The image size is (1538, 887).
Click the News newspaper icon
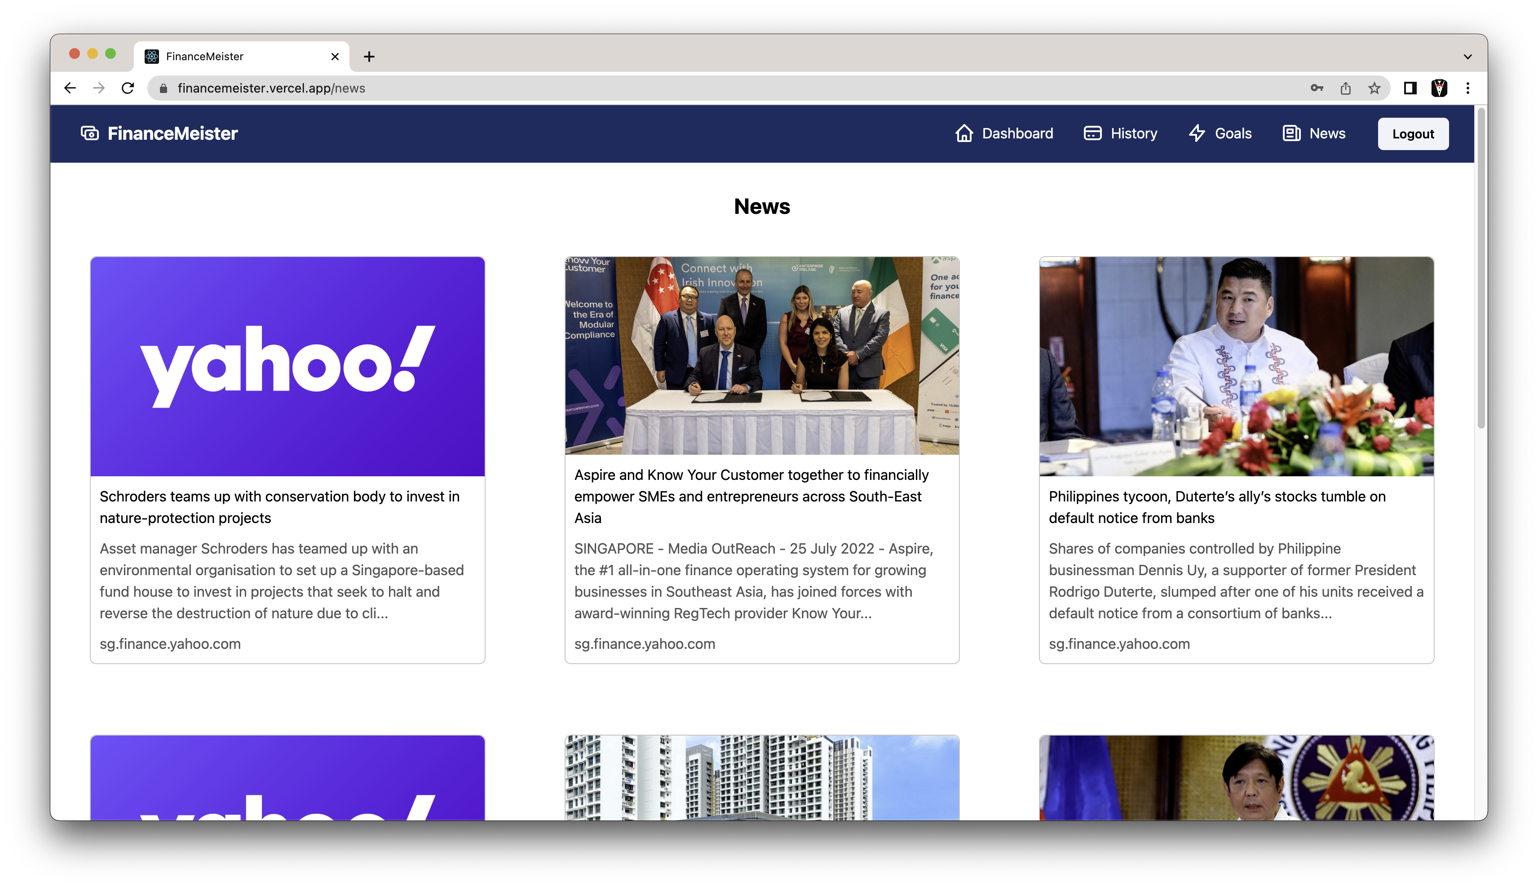(1291, 133)
